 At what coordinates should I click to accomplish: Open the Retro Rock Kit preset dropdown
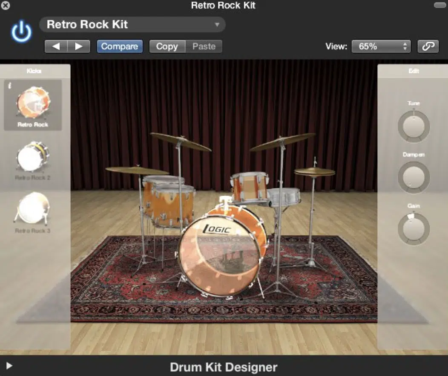[x=132, y=25]
